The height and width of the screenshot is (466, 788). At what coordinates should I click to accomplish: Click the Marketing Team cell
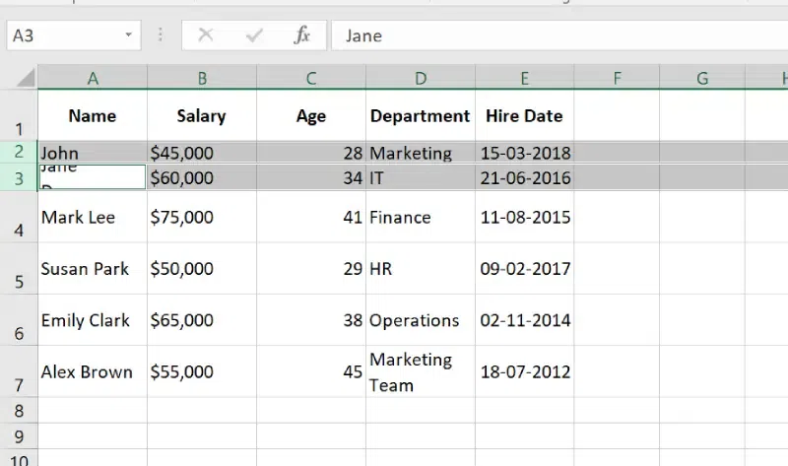coord(420,371)
